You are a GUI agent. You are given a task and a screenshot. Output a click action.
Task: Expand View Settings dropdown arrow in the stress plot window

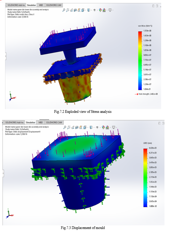(x=113, y=10)
